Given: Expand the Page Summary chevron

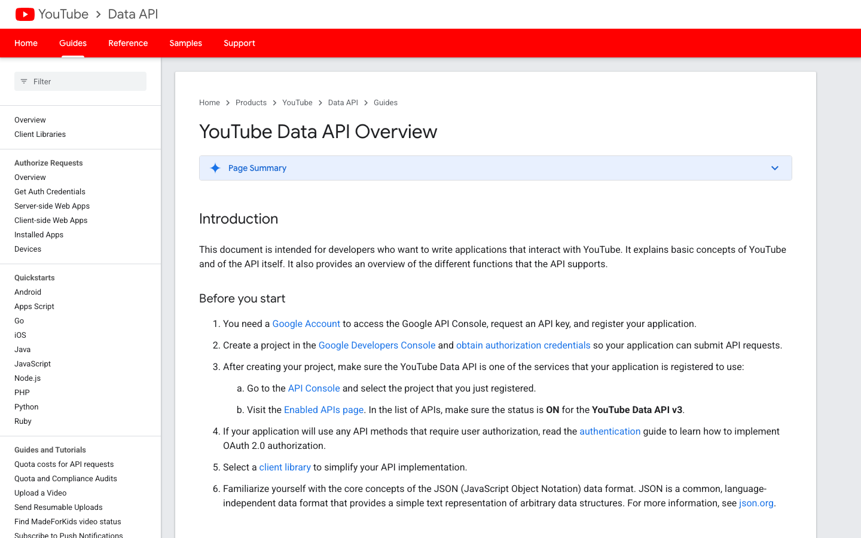Looking at the screenshot, I should point(775,168).
